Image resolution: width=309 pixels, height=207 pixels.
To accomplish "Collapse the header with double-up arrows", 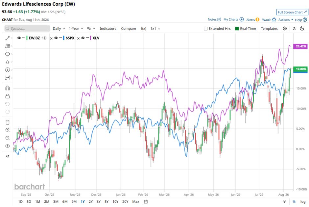I will tap(294, 29).
